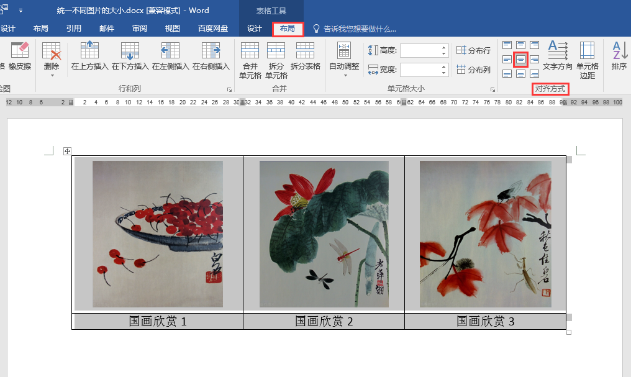Image resolution: width=631 pixels, height=377 pixels.
Task: Click Sort (排序) icon
Action: click(x=619, y=56)
